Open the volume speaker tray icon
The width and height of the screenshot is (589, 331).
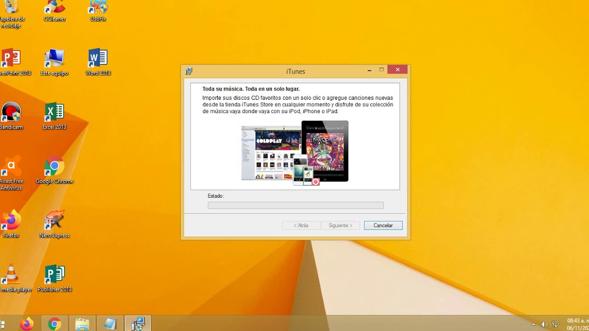click(x=544, y=324)
